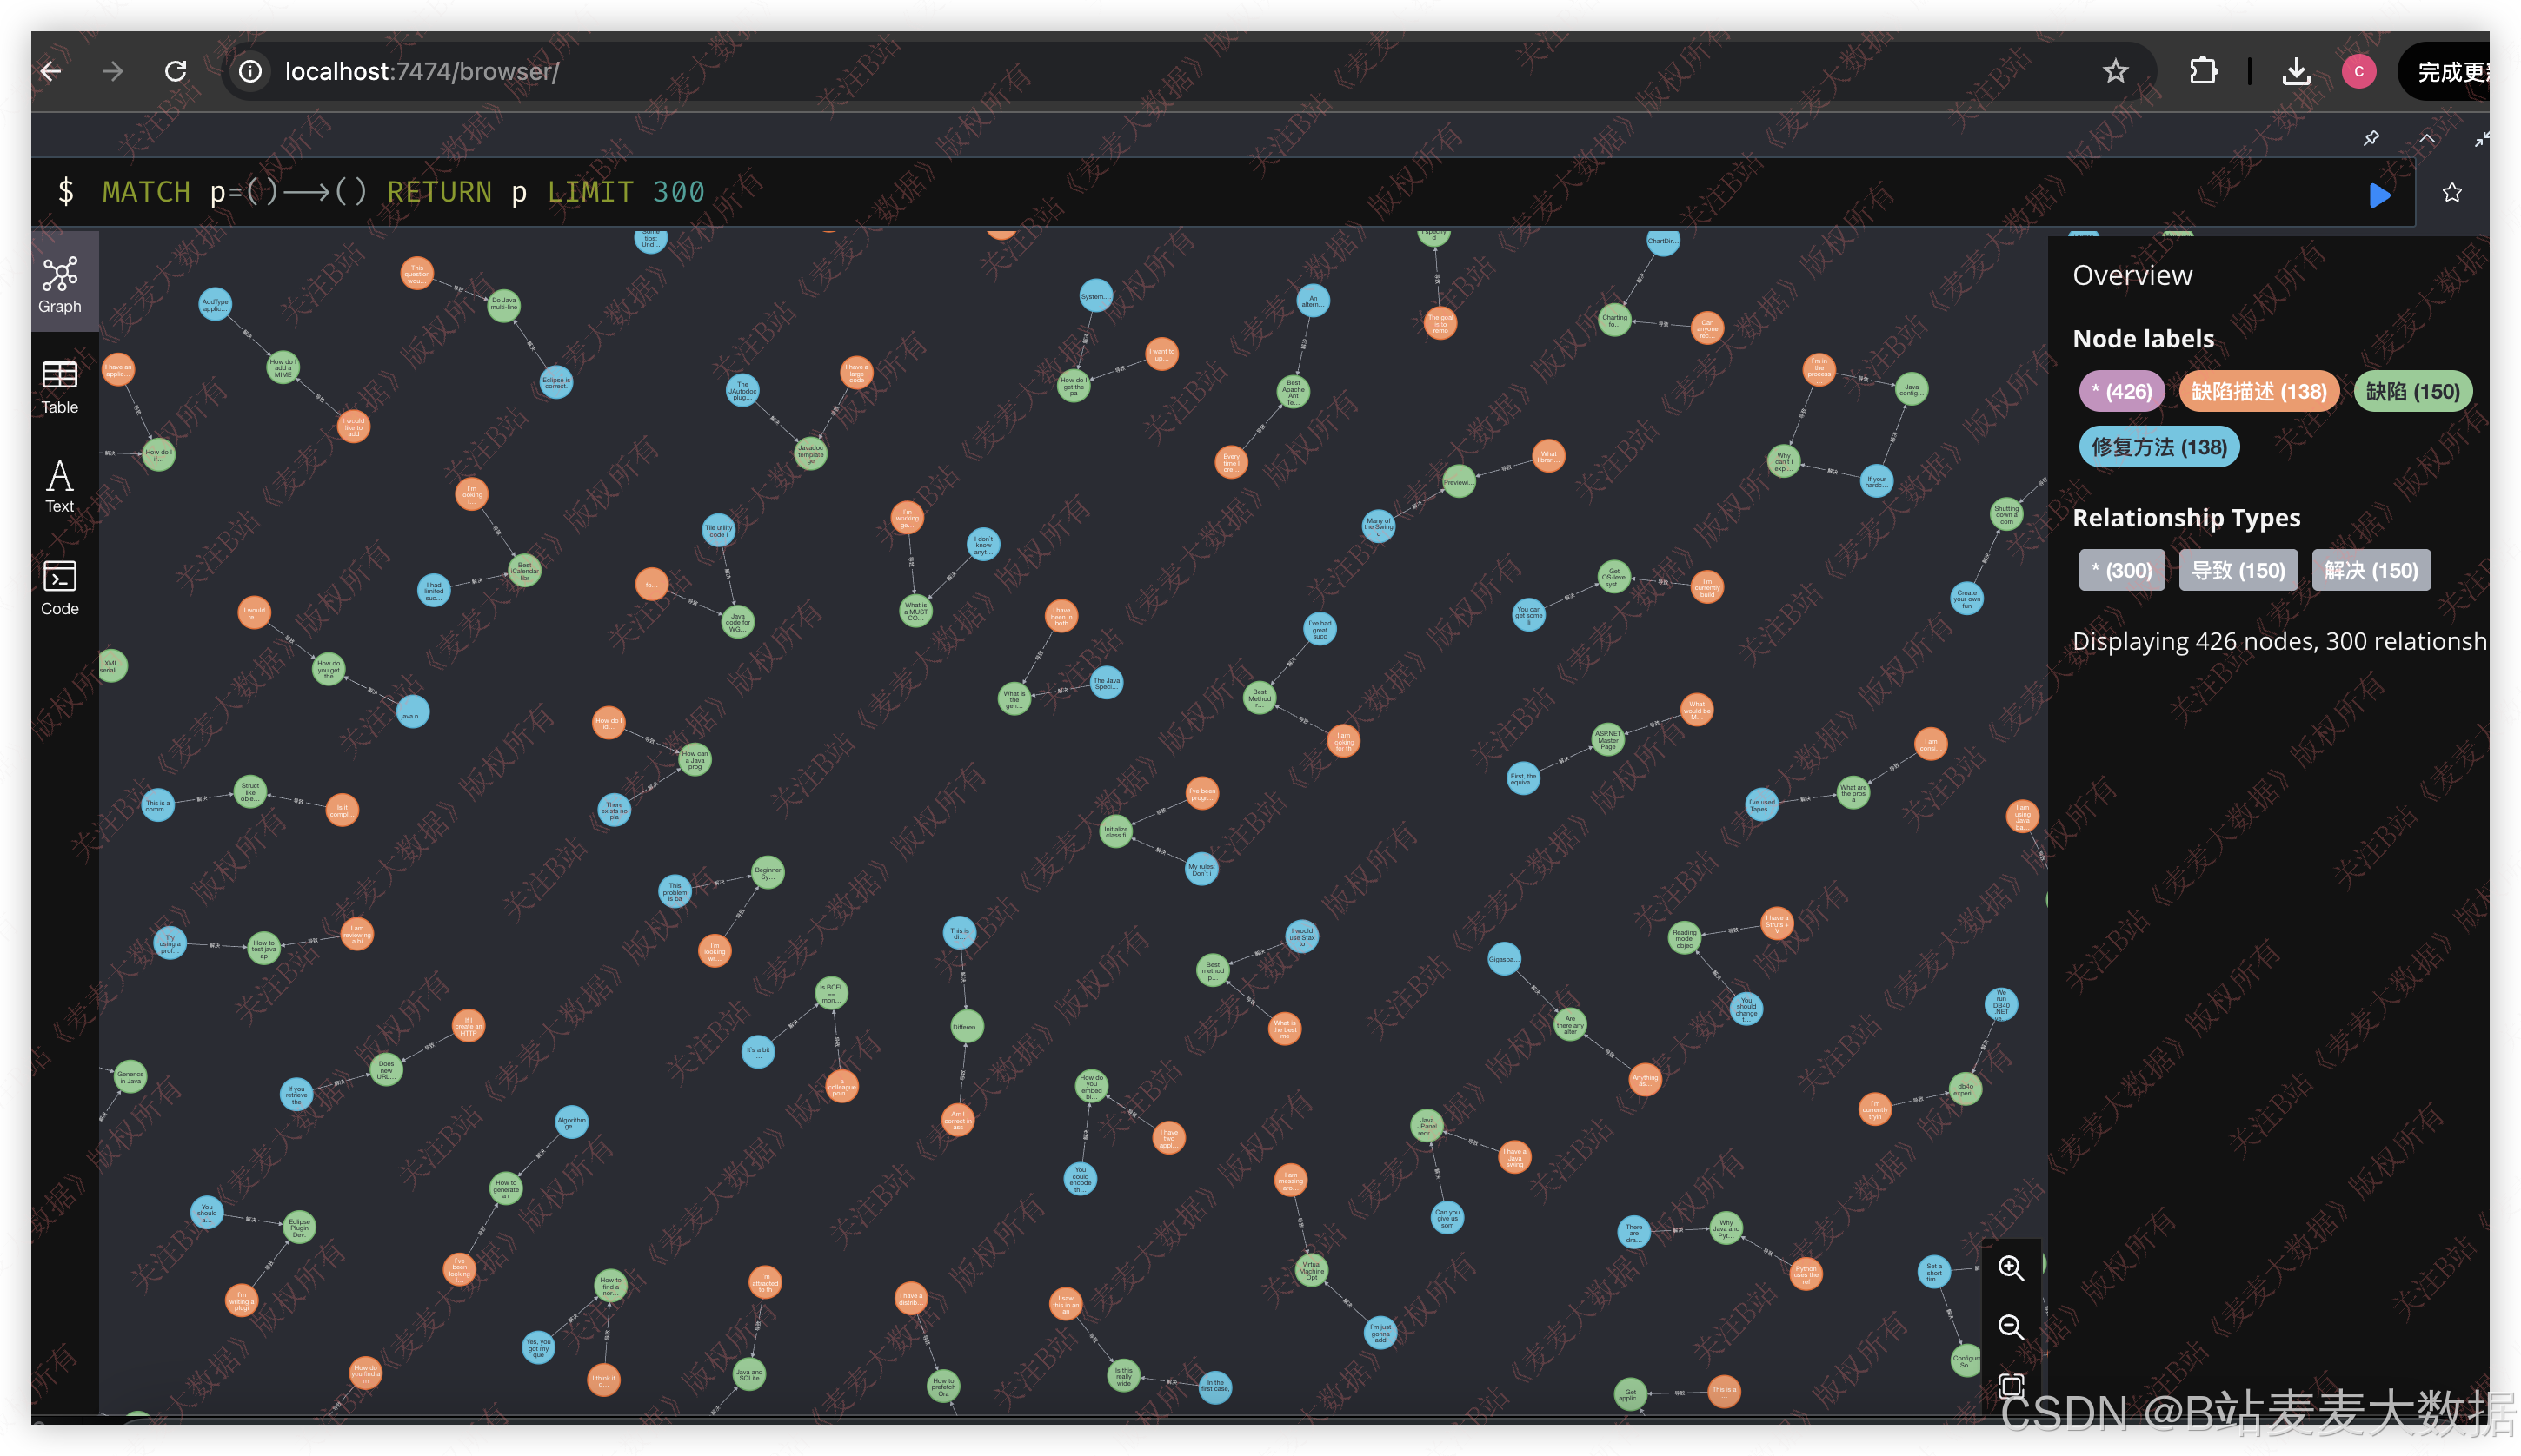Collapse the result frame using the chevron
2521x1456 pixels.
point(2427,139)
